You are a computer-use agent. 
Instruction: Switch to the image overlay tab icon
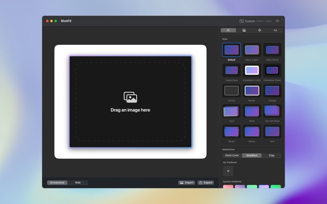tap(244, 30)
